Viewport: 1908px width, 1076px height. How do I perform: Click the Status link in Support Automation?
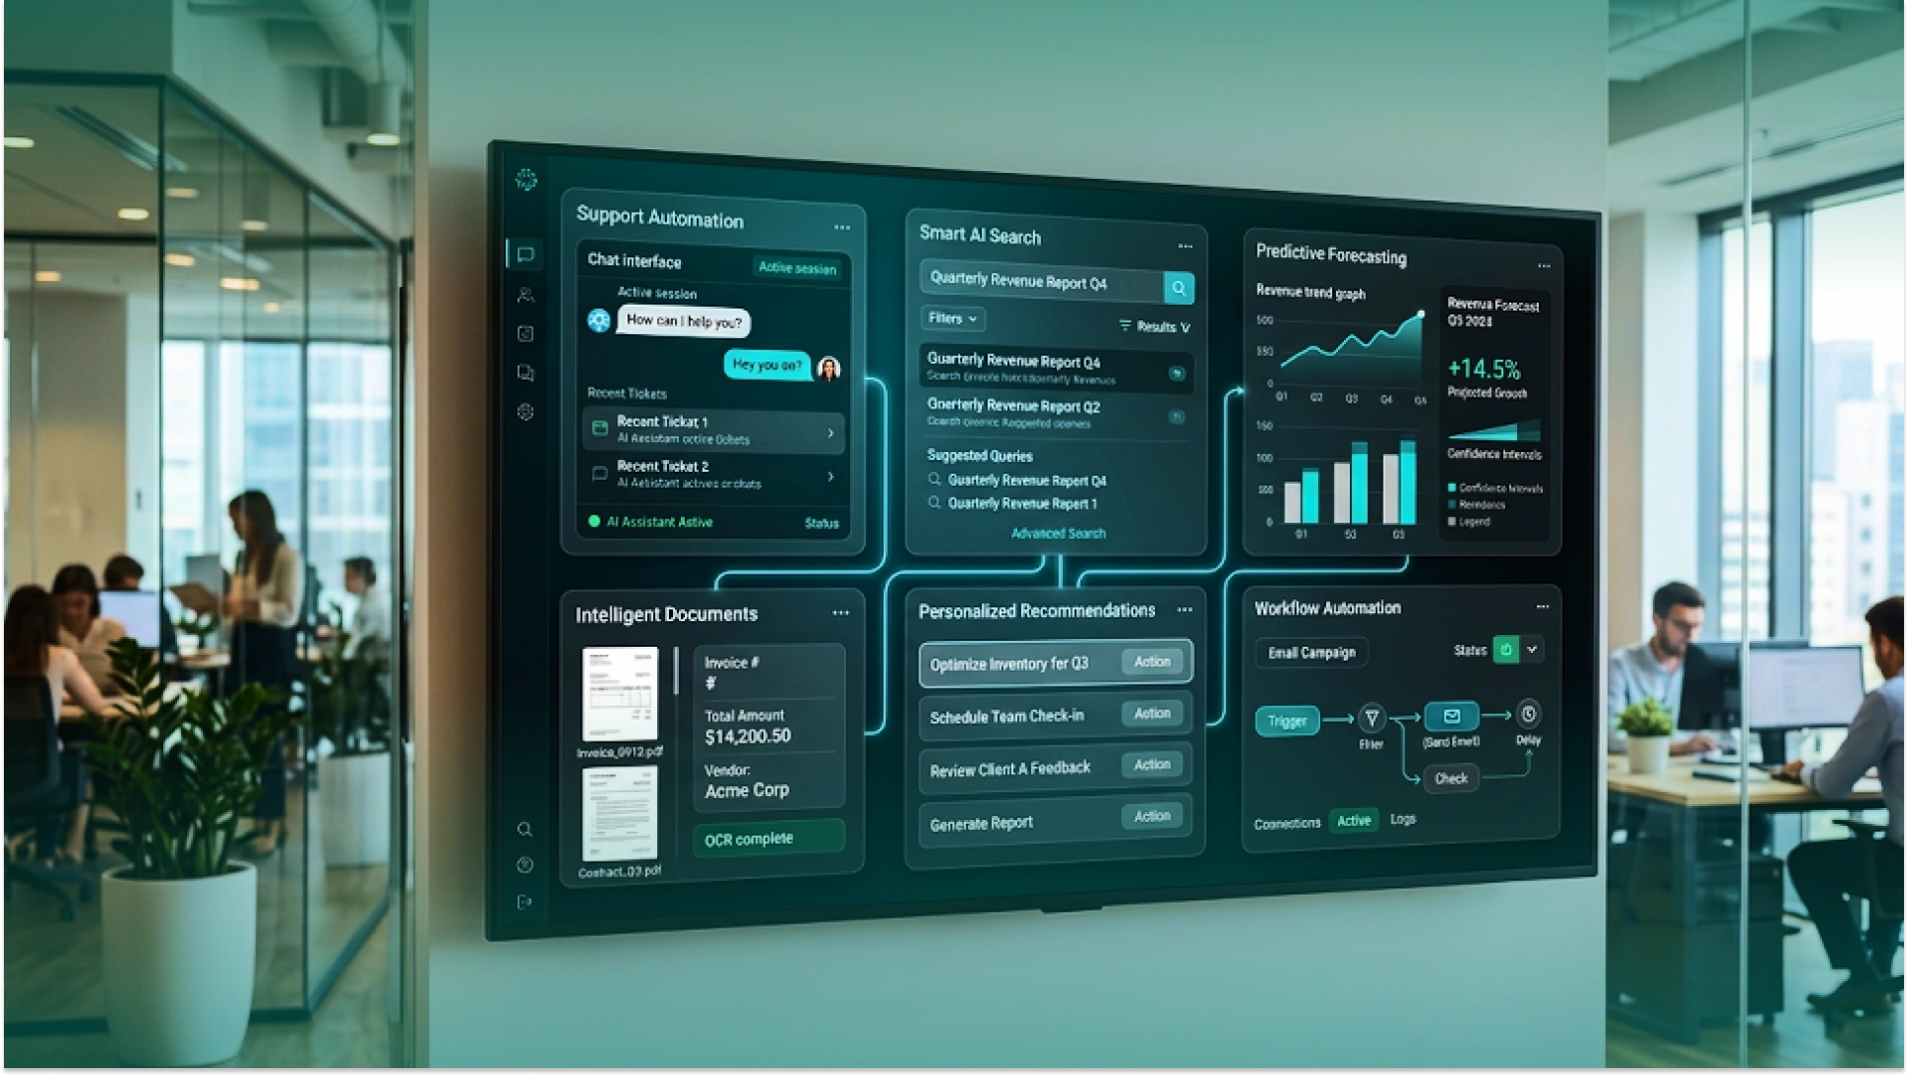coord(821,523)
